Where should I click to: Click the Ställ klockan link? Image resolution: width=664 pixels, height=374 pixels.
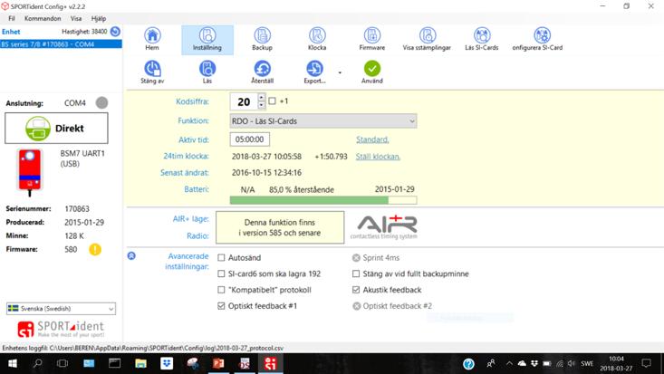point(378,157)
